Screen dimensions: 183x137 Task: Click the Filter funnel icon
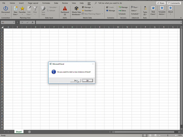click(35, 9)
